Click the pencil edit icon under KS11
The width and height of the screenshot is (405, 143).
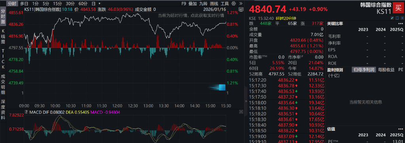click(392, 18)
